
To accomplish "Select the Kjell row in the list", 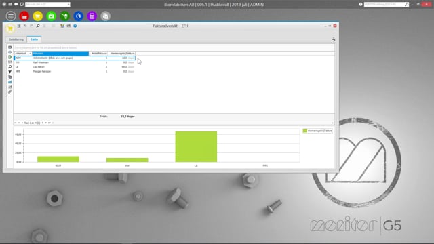I will tap(75, 62).
